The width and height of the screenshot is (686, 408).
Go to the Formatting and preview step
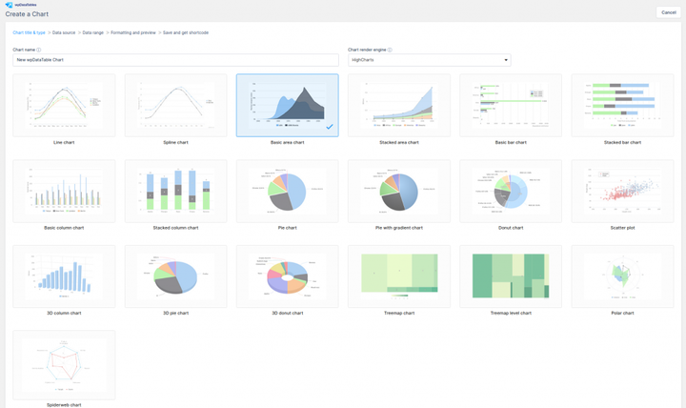click(x=133, y=32)
